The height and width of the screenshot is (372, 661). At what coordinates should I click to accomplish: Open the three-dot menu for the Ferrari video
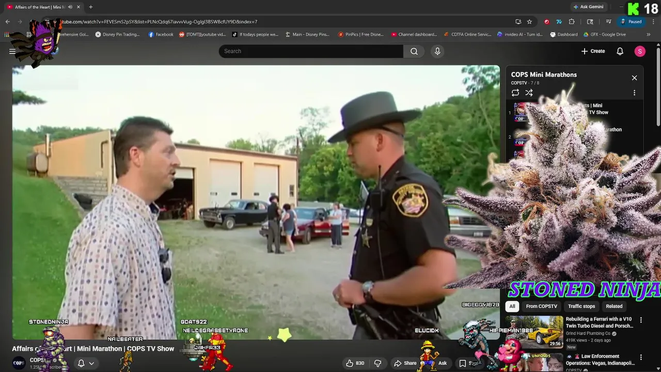(x=641, y=320)
